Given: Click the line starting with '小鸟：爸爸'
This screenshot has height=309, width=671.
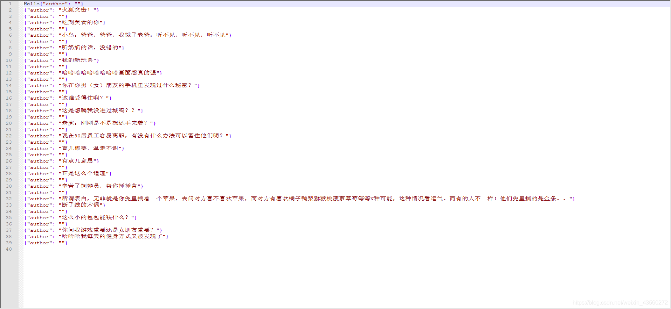Looking at the screenshot, I should [128, 35].
